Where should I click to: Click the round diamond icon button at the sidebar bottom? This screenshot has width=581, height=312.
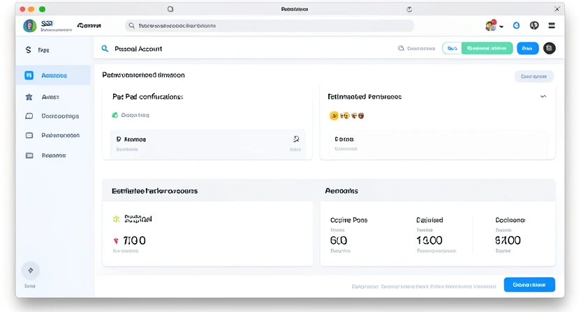click(31, 270)
